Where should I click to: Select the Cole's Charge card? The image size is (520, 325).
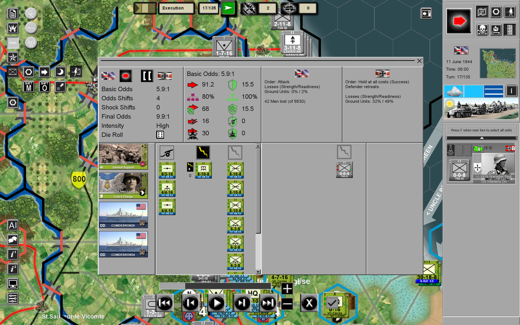123,186
